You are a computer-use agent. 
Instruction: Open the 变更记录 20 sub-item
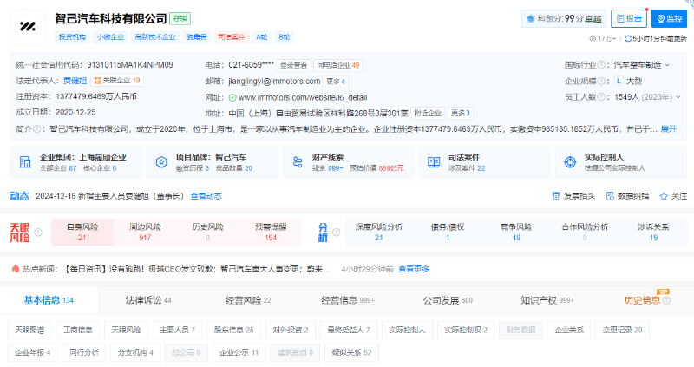coord(622,330)
